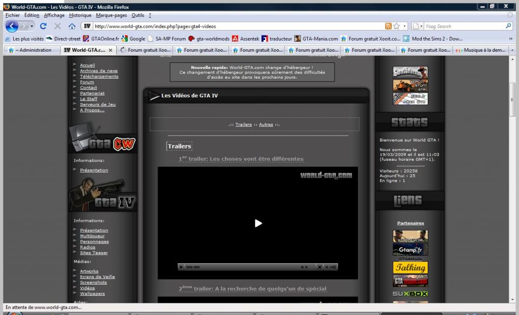This screenshot has height=315, width=519.
Task: Open the list-all-tabs dropdown arrow
Action: pos(512,50)
